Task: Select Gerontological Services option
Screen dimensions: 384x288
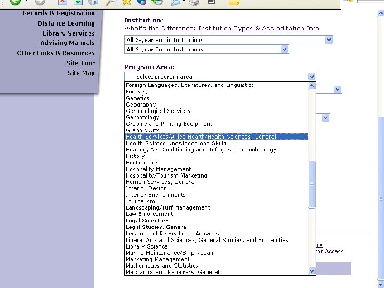Action: (x=216, y=111)
